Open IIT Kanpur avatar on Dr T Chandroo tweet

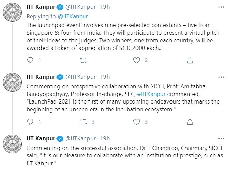12,144
